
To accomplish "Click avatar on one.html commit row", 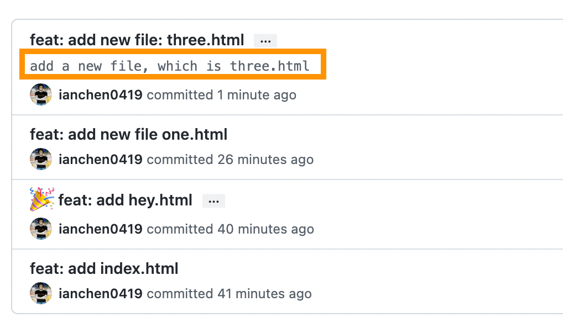I will [x=41, y=159].
